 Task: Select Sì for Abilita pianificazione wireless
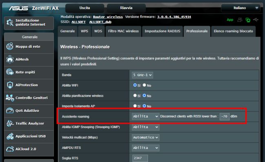click(x=135, y=95)
